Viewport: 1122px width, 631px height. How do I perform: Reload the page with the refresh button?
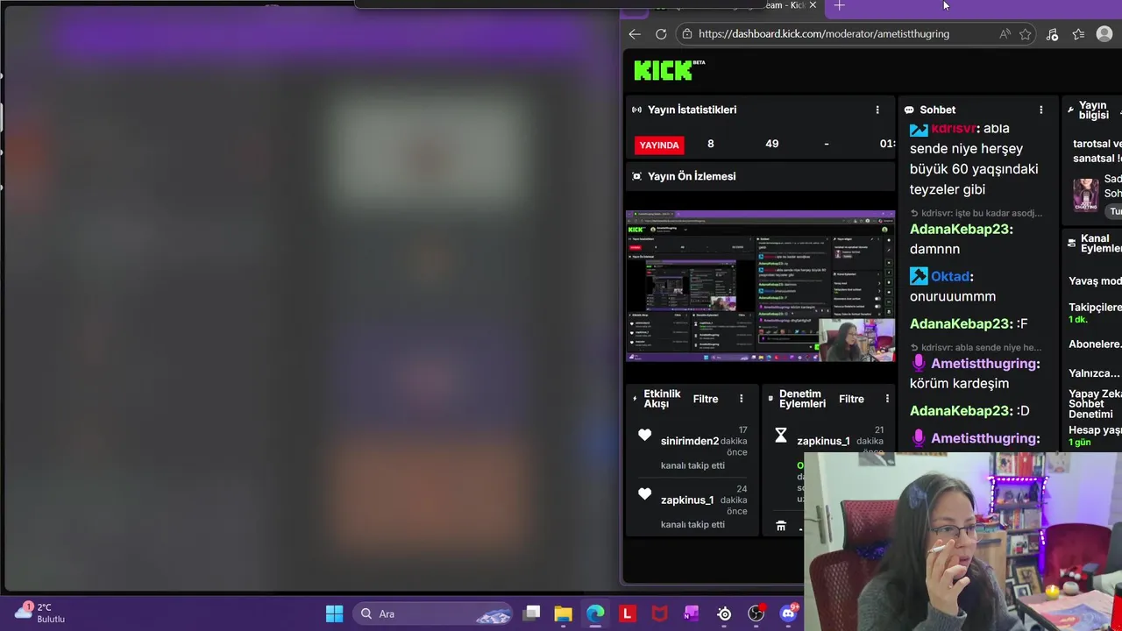coord(661,34)
